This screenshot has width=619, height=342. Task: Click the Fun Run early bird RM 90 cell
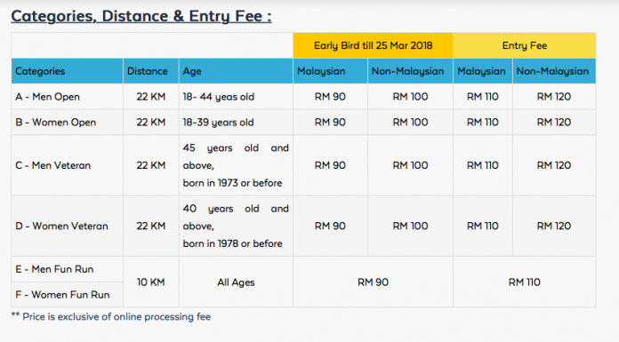coord(373,282)
